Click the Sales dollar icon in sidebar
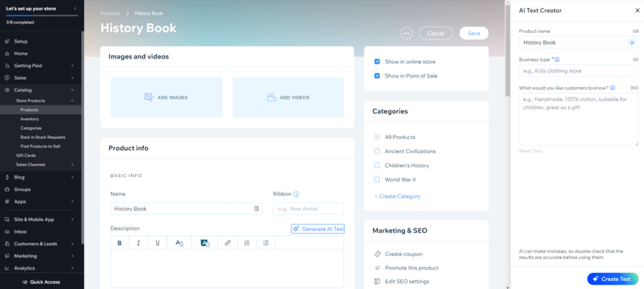Screen dimensions: 644x289 [7, 78]
